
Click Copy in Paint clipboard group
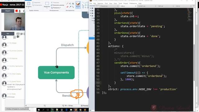pyautogui.click(x=37, y=5)
